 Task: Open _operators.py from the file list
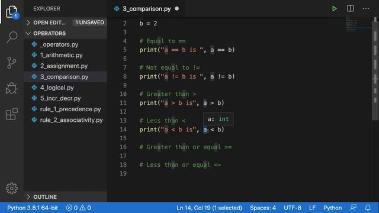pyautogui.click(x=65, y=44)
